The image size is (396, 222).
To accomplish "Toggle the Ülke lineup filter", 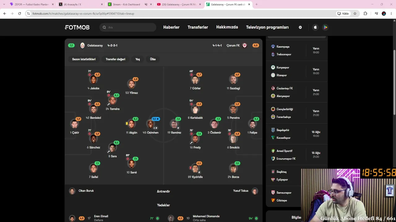I will coord(153,59).
